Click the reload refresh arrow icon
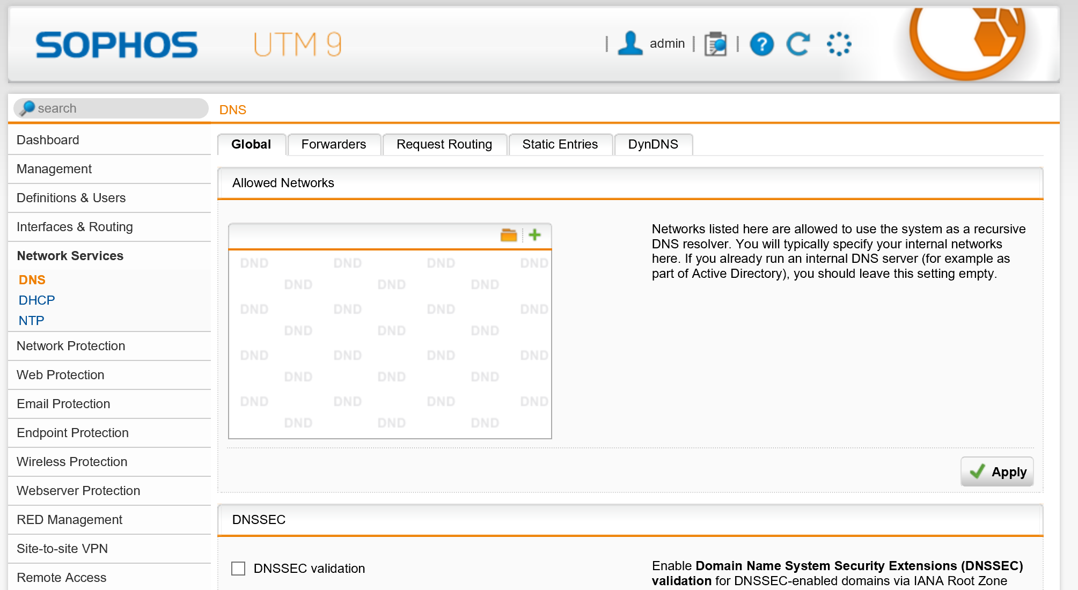The width and height of the screenshot is (1078, 590). 798,44
